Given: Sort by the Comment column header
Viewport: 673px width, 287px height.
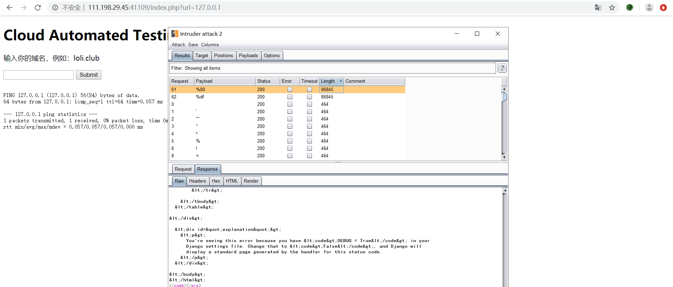Looking at the screenshot, I should click(x=374, y=81).
